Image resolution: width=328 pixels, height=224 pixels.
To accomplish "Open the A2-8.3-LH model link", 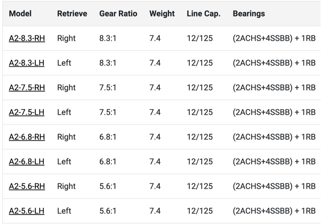I will point(27,63).
